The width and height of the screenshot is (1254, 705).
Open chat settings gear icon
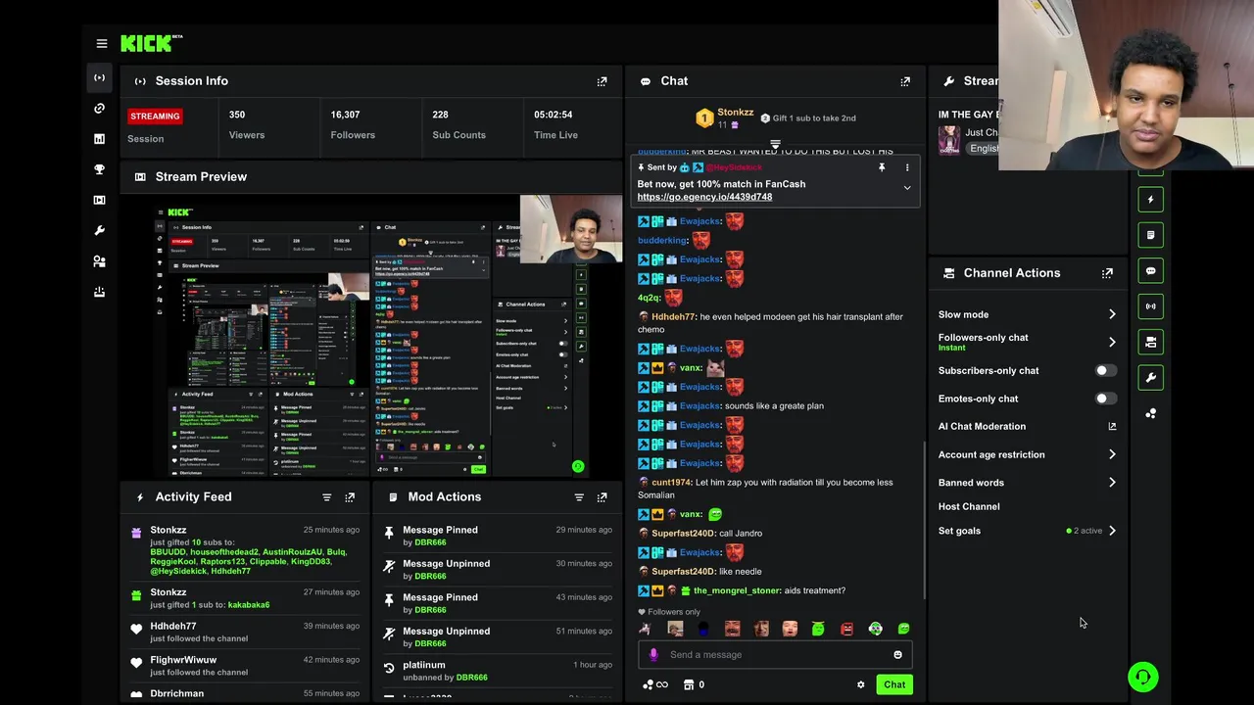(x=861, y=685)
